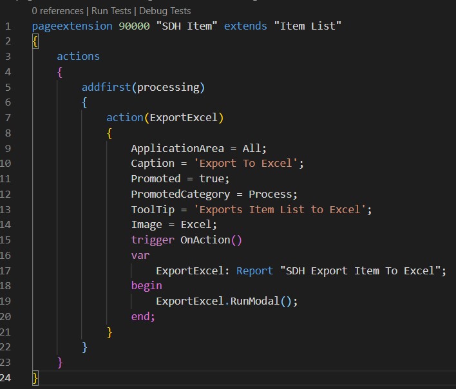Click 'addfirst' on line 5

106,87
